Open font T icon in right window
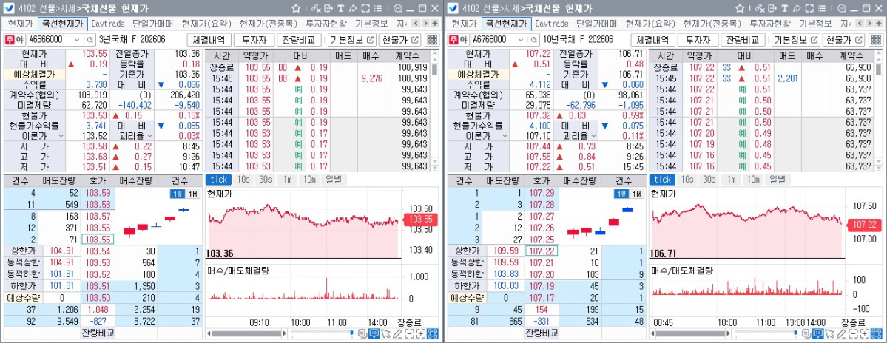Viewport: 887px width, 343px height. click(785, 8)
